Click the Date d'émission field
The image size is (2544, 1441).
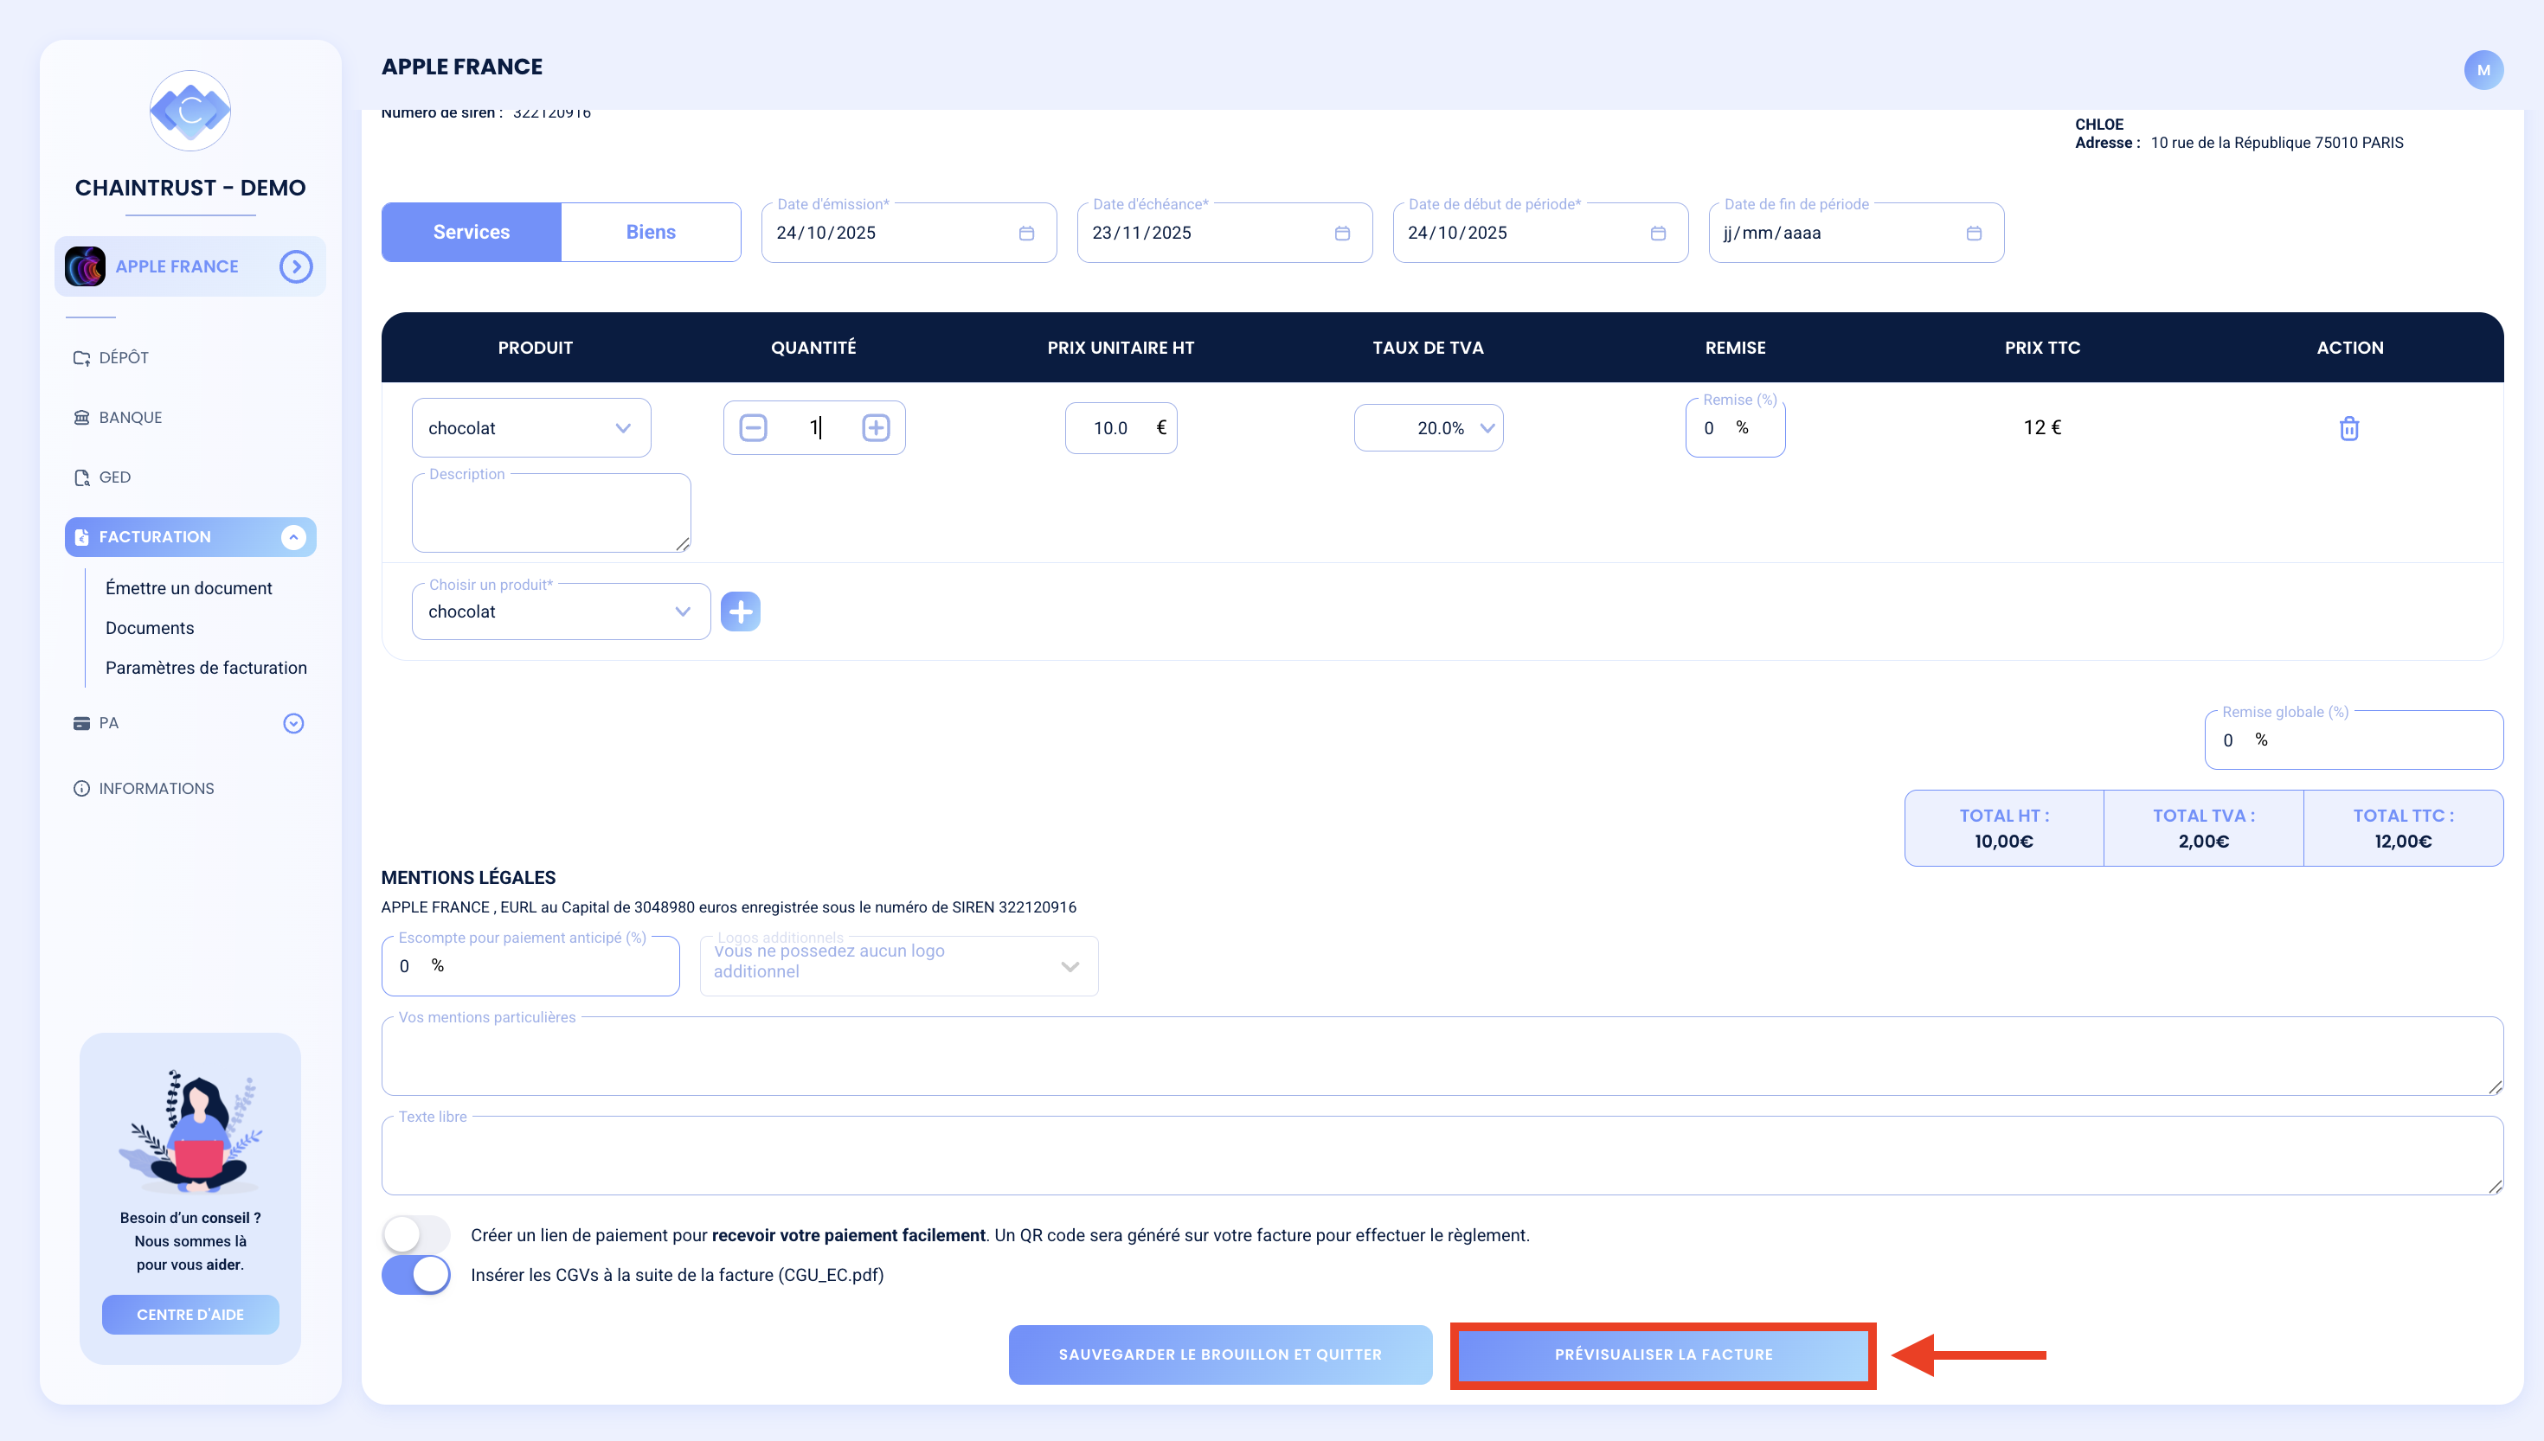click(909, 233)
